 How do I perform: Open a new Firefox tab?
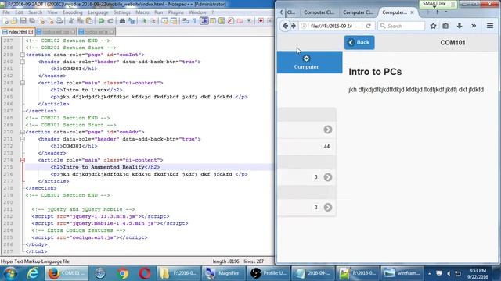pyautogui.click(x=437, y=12)
